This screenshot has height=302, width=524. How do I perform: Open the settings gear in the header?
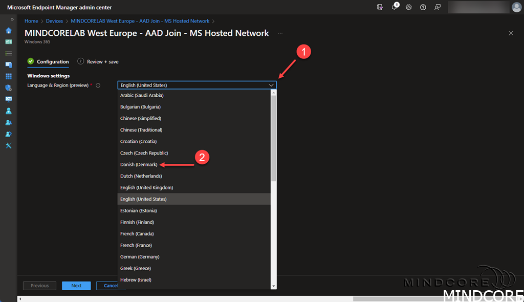pyautogui.click(x=409, y=7)
